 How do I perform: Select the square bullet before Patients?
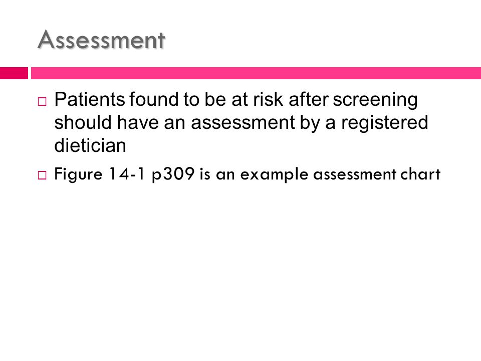coord(42,102)
